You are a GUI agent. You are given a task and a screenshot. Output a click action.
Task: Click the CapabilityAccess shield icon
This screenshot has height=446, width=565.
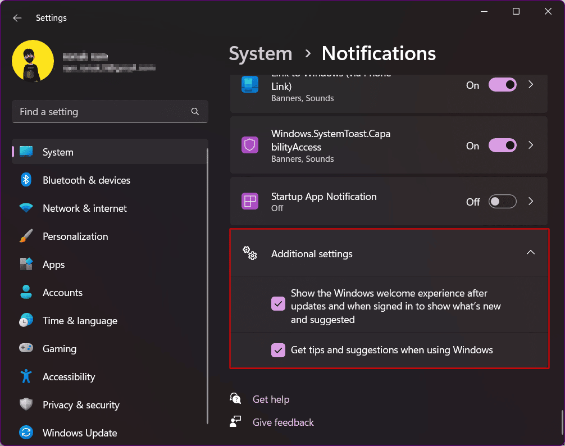250,145
